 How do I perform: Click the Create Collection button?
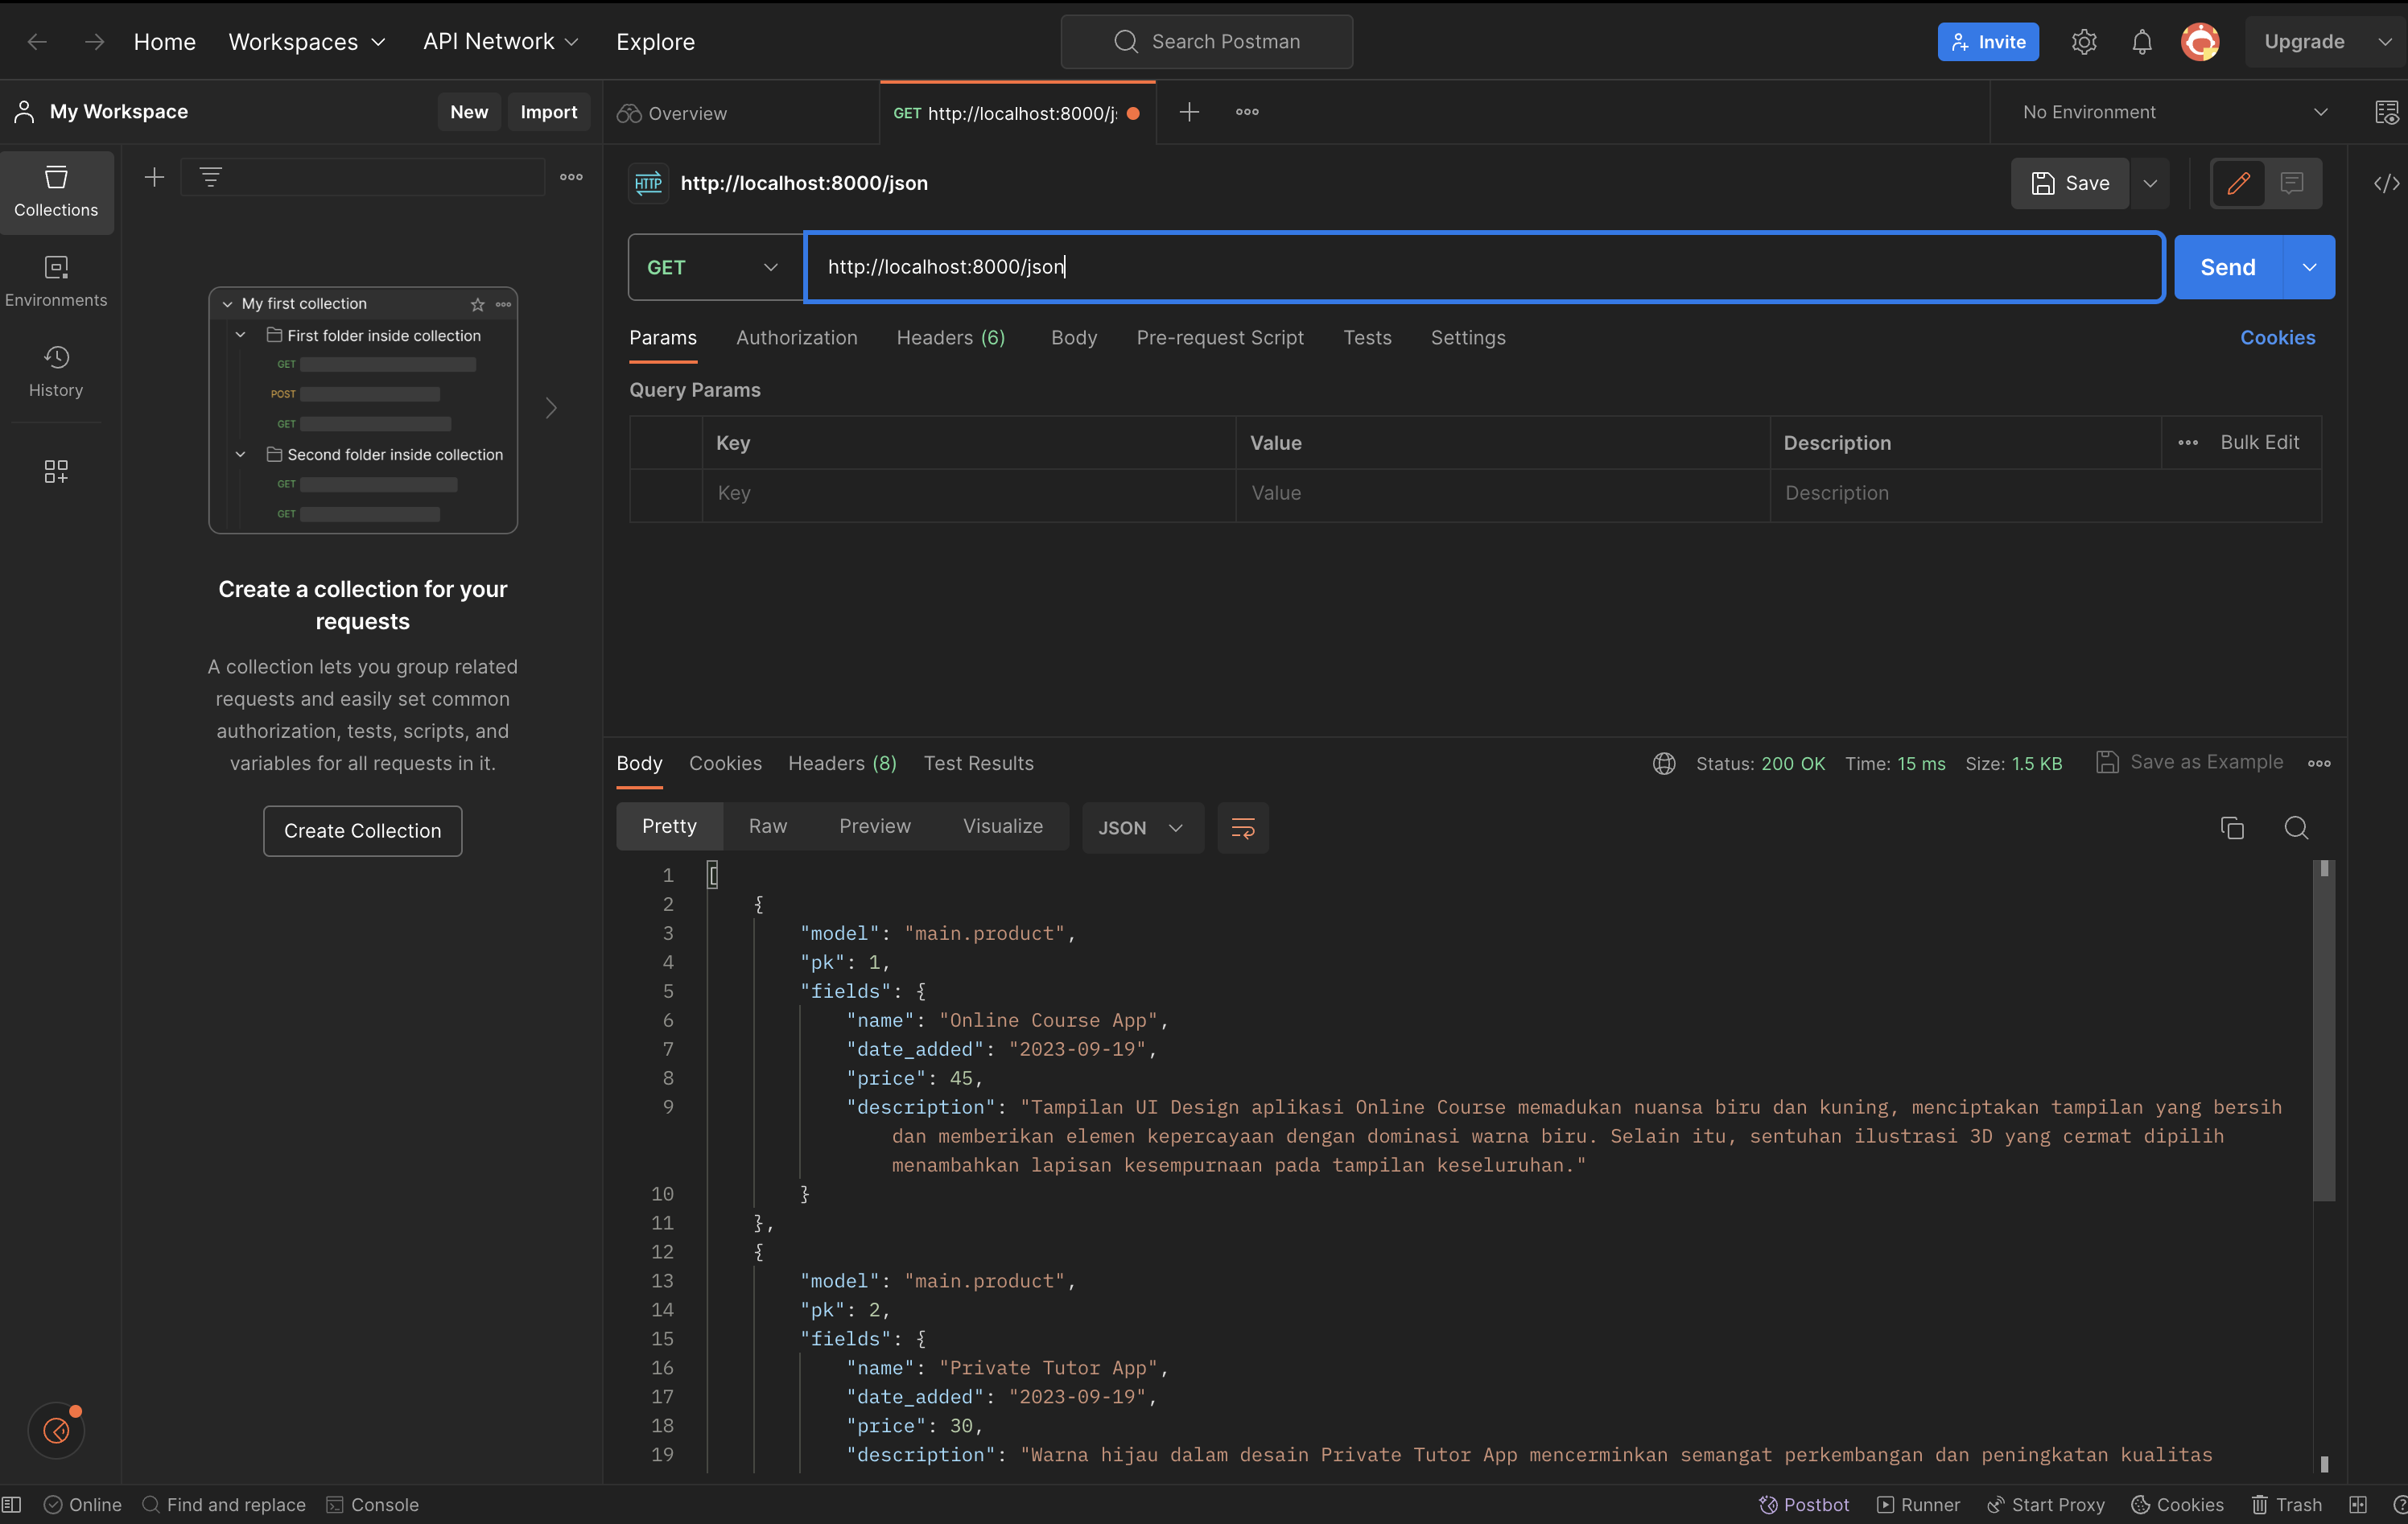point(362,830)
